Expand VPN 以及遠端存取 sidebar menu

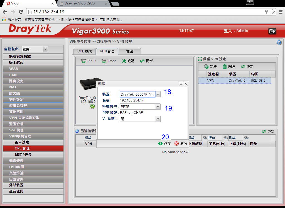pyautogui.click(x=33, y=118)
